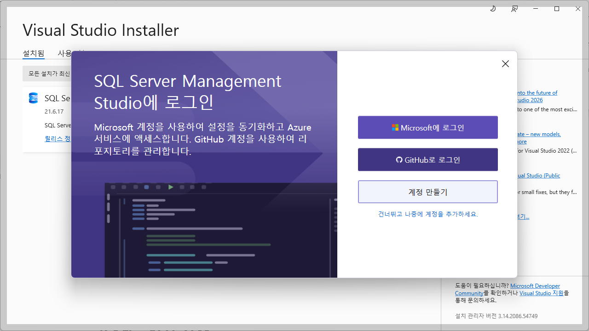Open the 릴리스 정보 link
The image size is (589, 331).
click(58, 138)
